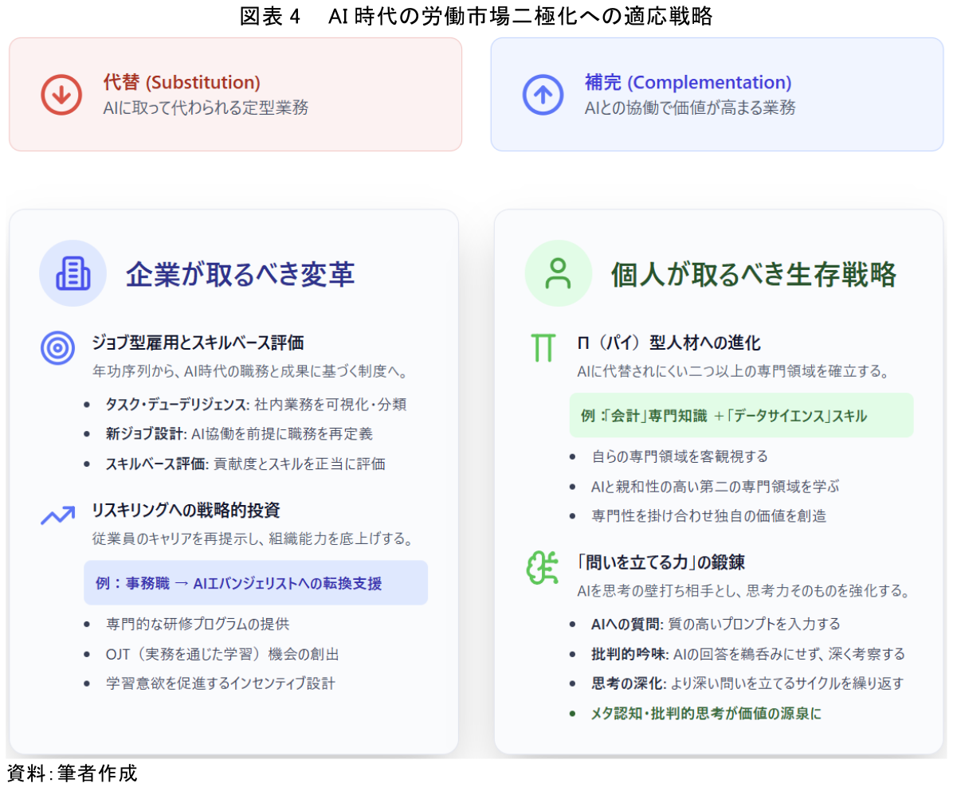
Task: Click the 企業が取るべき変革 panel title
Action: (240, 275)
